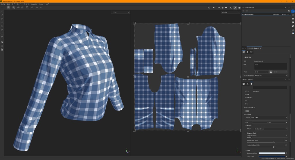The width and height of the screenshot is (295, 160).
Task: Open the ヘルプ menu
Action: (x=47, y=4)
